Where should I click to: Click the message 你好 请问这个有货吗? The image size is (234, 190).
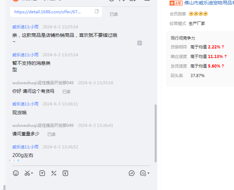click(33, 91)
